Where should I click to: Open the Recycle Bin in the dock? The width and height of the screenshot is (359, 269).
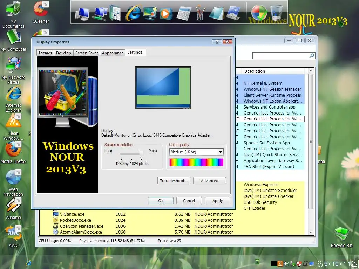pyautogui.click(x=276, y=13)
